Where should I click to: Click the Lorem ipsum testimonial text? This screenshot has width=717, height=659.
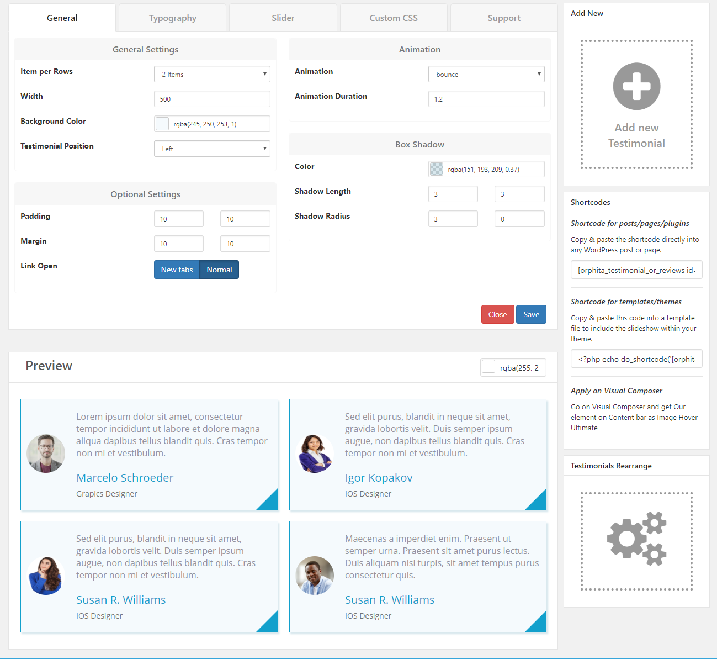tap(172, 435)
